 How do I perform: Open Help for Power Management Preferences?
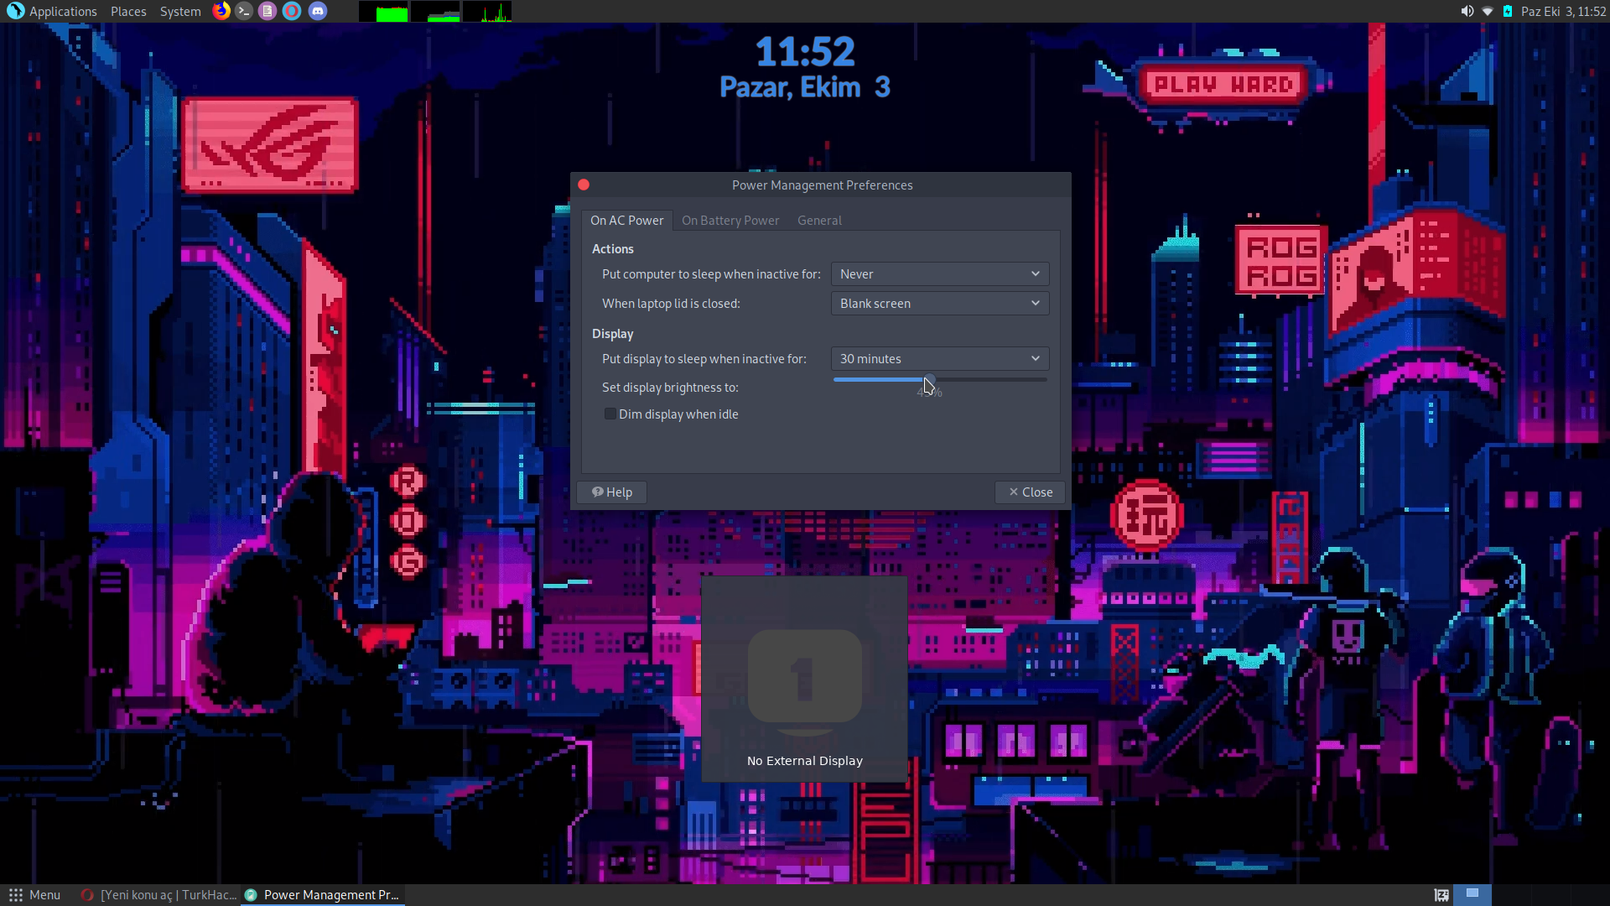pos(612,492)
